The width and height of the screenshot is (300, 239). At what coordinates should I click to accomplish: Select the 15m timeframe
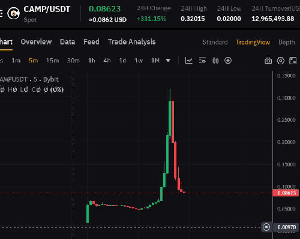pyautogui.click(x=52, y=61)
